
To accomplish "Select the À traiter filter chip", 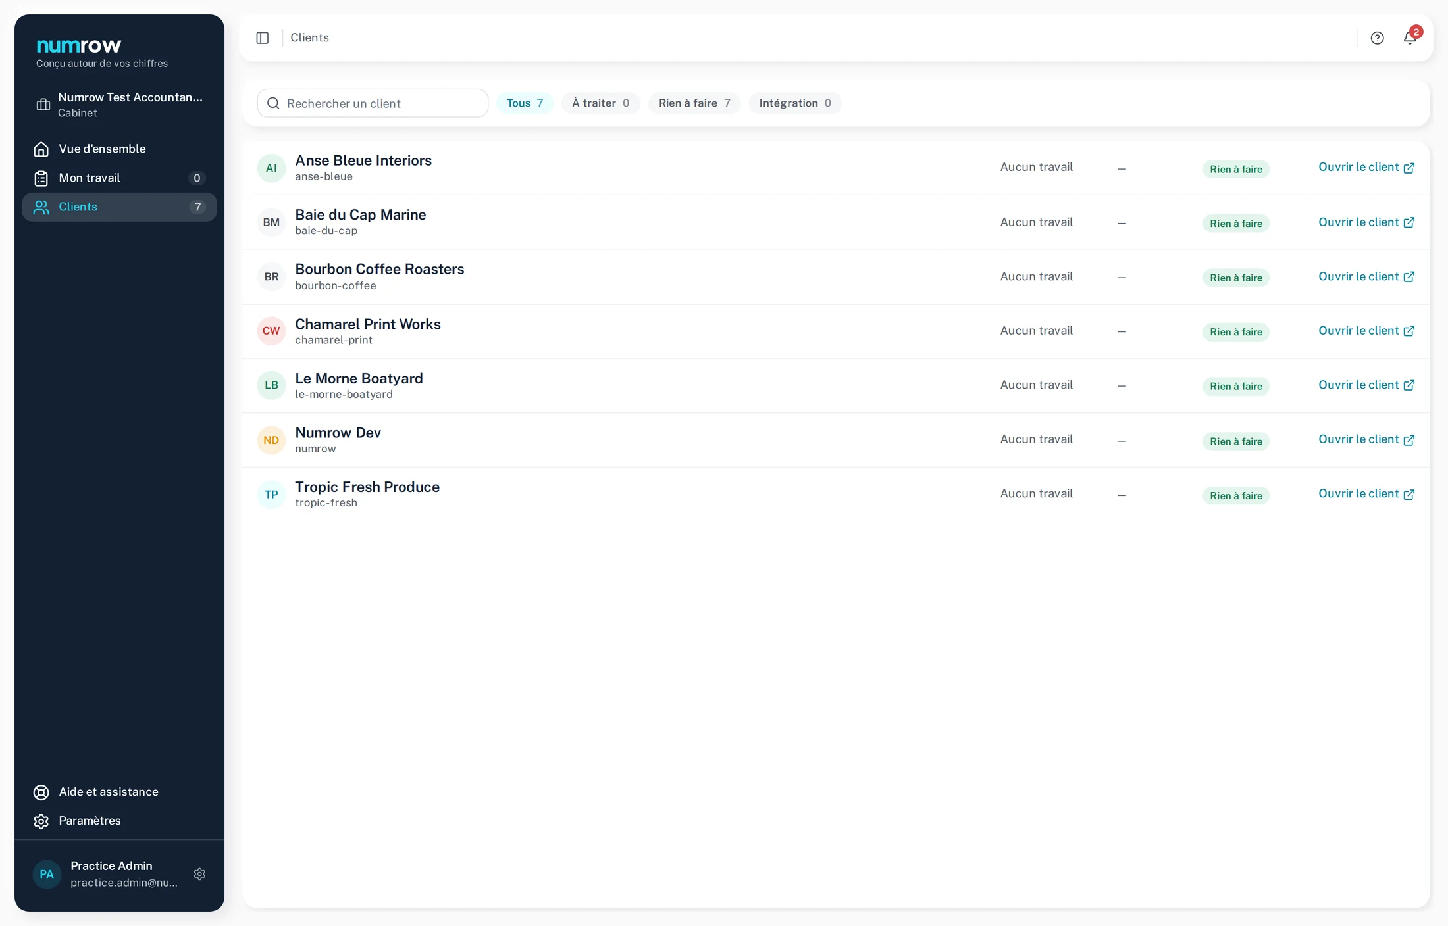I will point(600,103).
